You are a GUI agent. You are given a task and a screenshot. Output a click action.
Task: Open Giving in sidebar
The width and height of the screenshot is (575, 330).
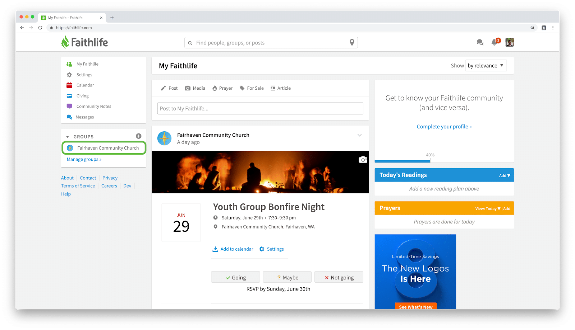pyautogui.click(x=82, y=96)
